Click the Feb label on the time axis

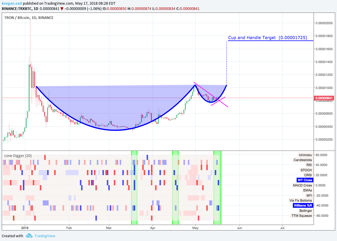click(x=69, y=228)
